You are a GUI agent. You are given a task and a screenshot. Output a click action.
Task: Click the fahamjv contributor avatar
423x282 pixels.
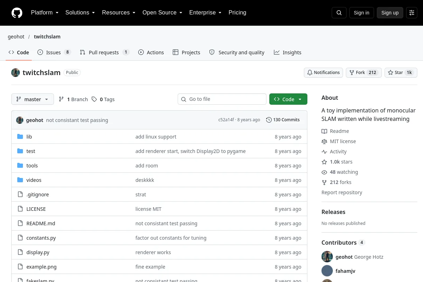[x=327, y=271]
